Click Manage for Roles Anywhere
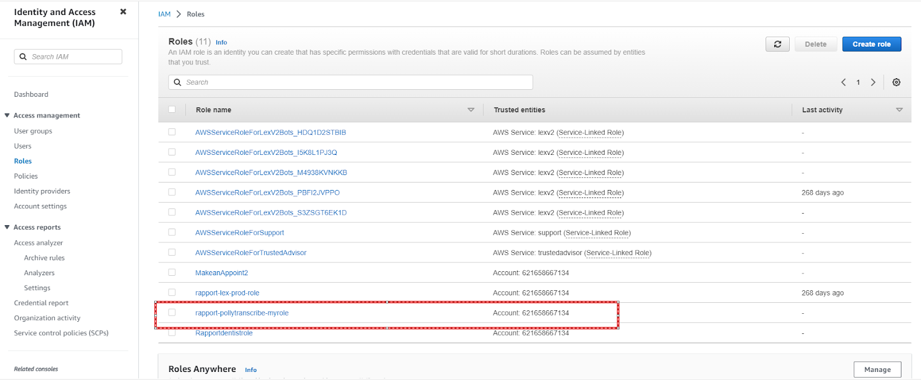 877,370
